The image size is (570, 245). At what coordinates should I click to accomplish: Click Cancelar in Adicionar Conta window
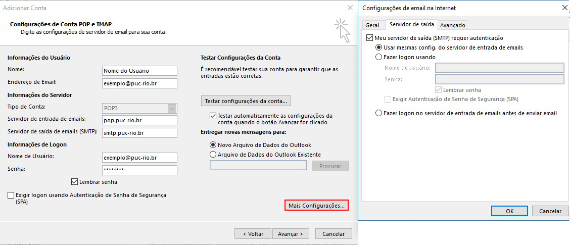(x=334, y=234)
